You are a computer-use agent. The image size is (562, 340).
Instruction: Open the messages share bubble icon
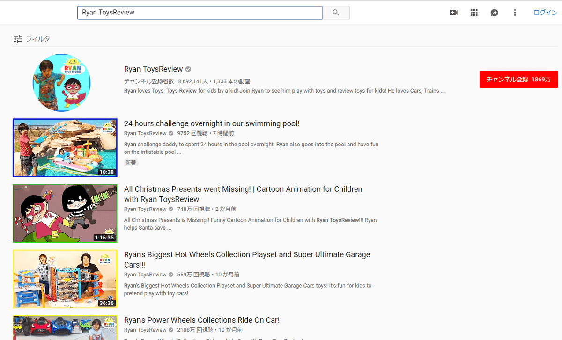pyautogui.click(x=495, y=13)
